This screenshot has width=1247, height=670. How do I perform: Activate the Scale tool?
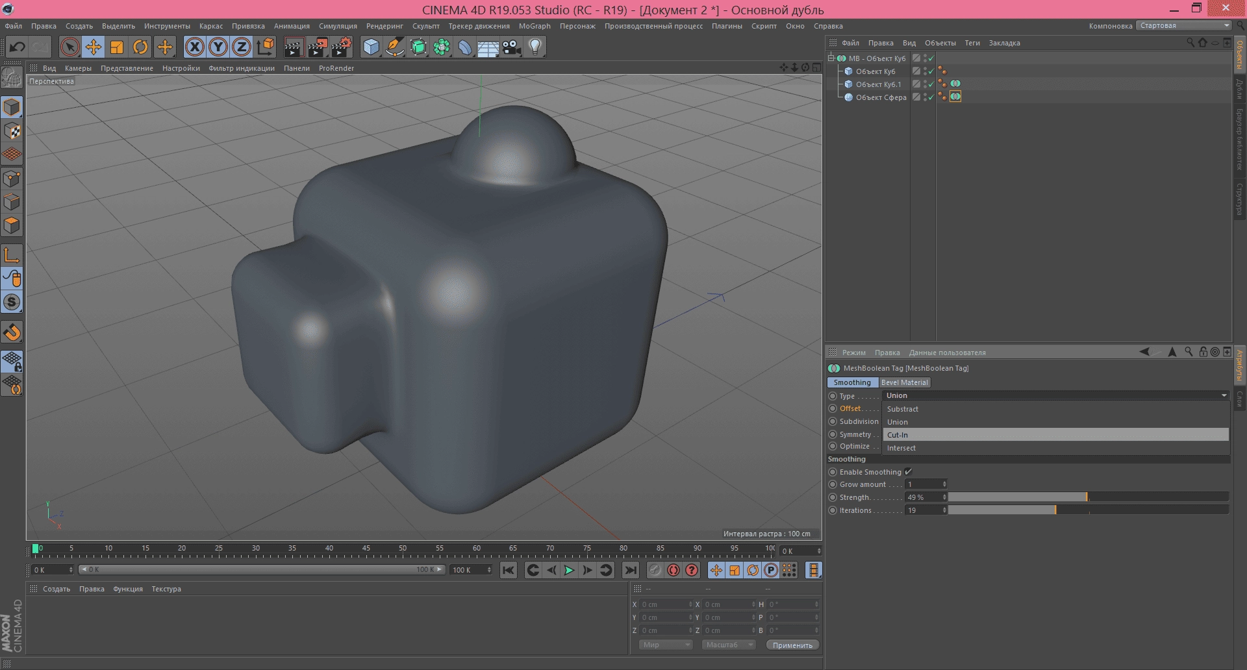(117, 47)
